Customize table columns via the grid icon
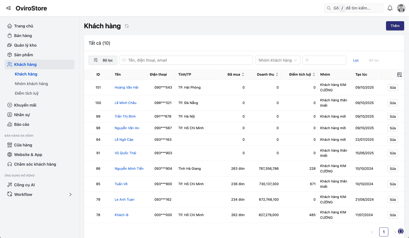This screenshot has width=409, height=238. [x=399, y=74]
